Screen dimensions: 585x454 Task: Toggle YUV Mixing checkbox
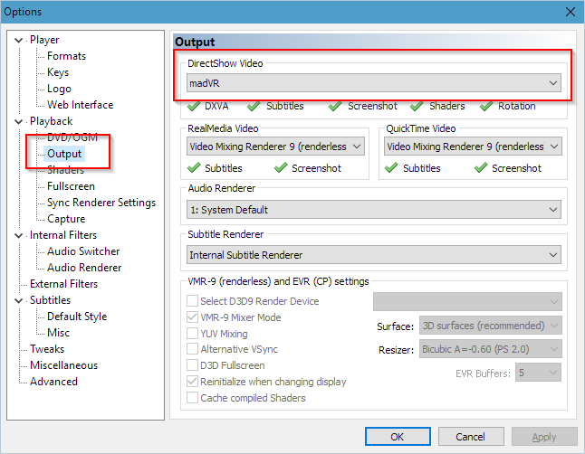pyautogui.click(x=193, y=333)
